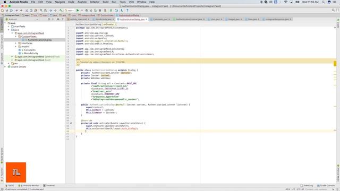The width and height of the screenshot is (340, 191).
Task: Select AuthenticationDialog in project tree
Action: (x=39, y=40)
